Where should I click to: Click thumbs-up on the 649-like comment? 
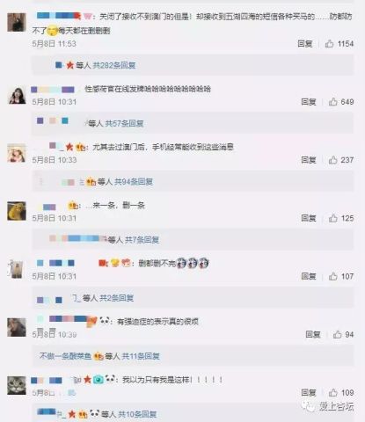333,102
